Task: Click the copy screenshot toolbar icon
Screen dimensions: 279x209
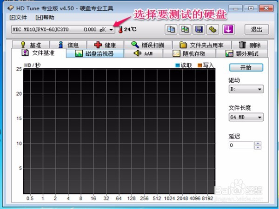Action: coord(185,29)
